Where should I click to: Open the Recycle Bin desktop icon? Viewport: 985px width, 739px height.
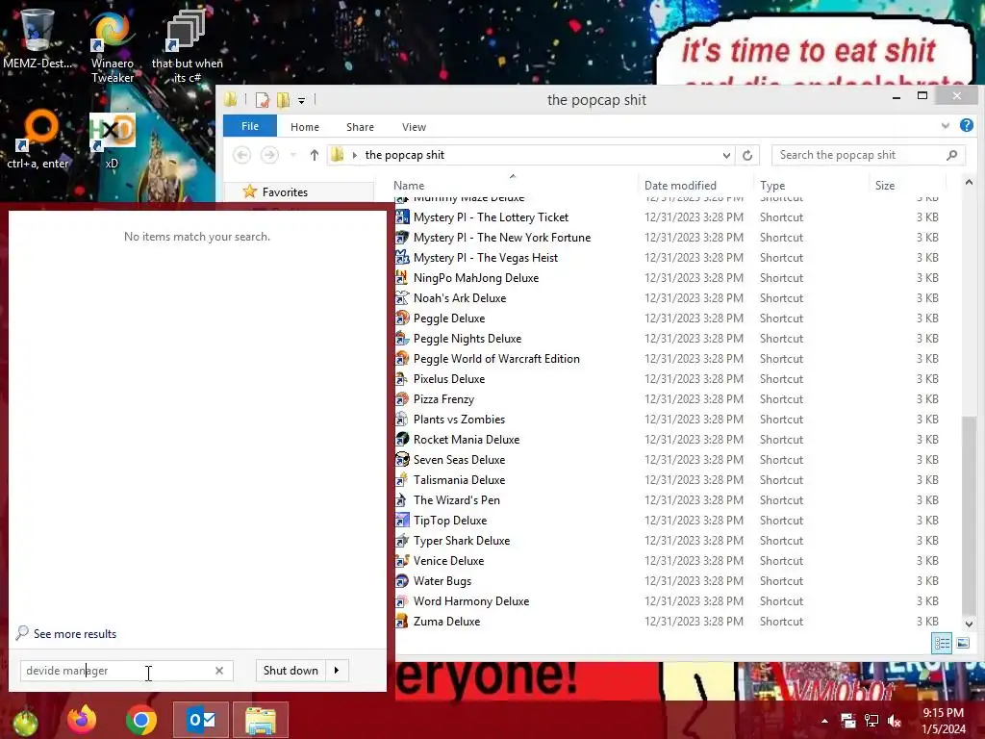(x=38, y=38)
